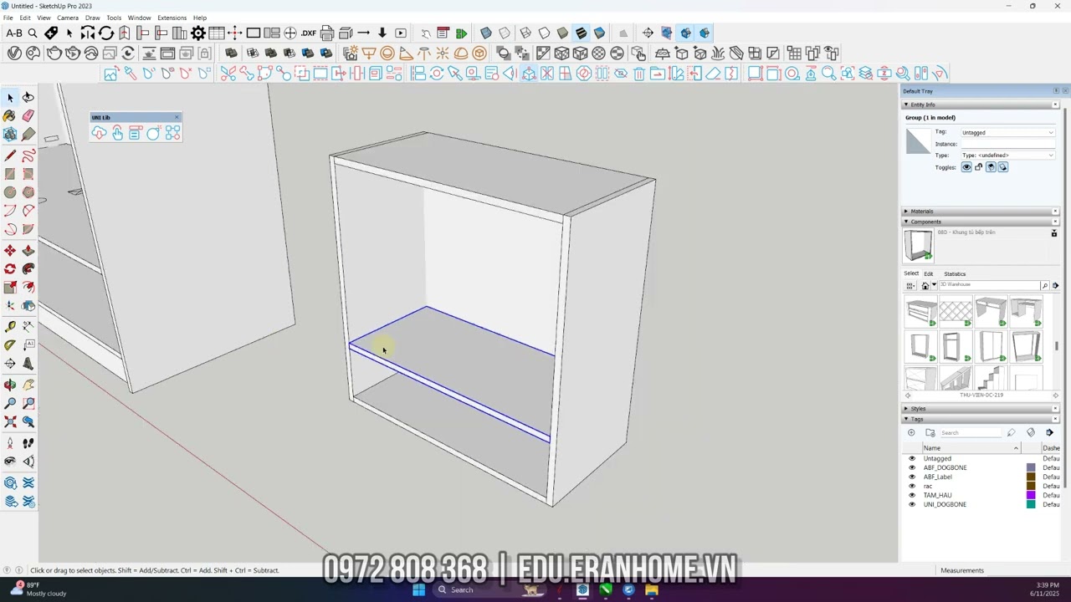Click the 3D Warehouse search field

[988, 285]
